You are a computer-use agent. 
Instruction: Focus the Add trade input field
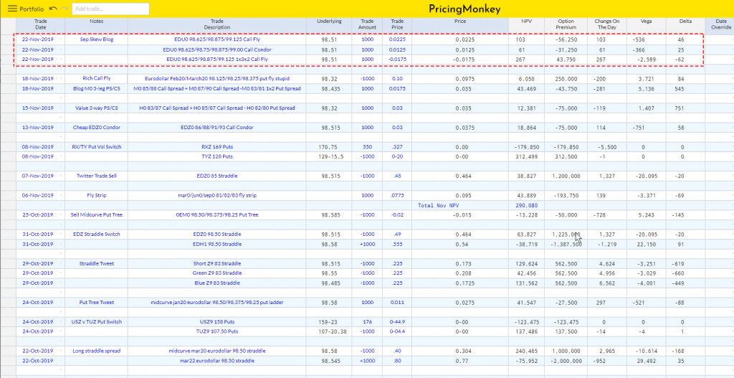point(110,9)
